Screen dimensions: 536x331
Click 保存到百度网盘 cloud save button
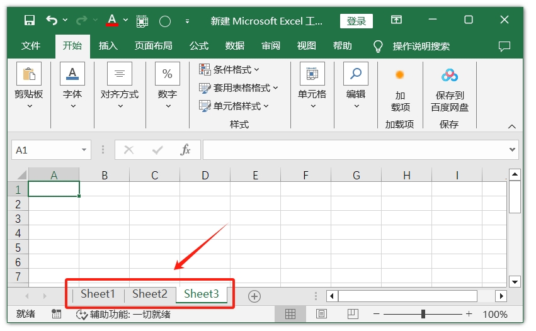pos(450,91)
